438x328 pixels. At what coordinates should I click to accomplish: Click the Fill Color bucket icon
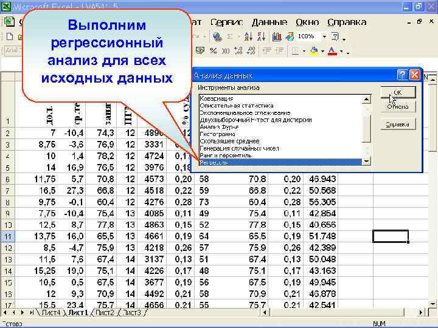tap(315, 50)
